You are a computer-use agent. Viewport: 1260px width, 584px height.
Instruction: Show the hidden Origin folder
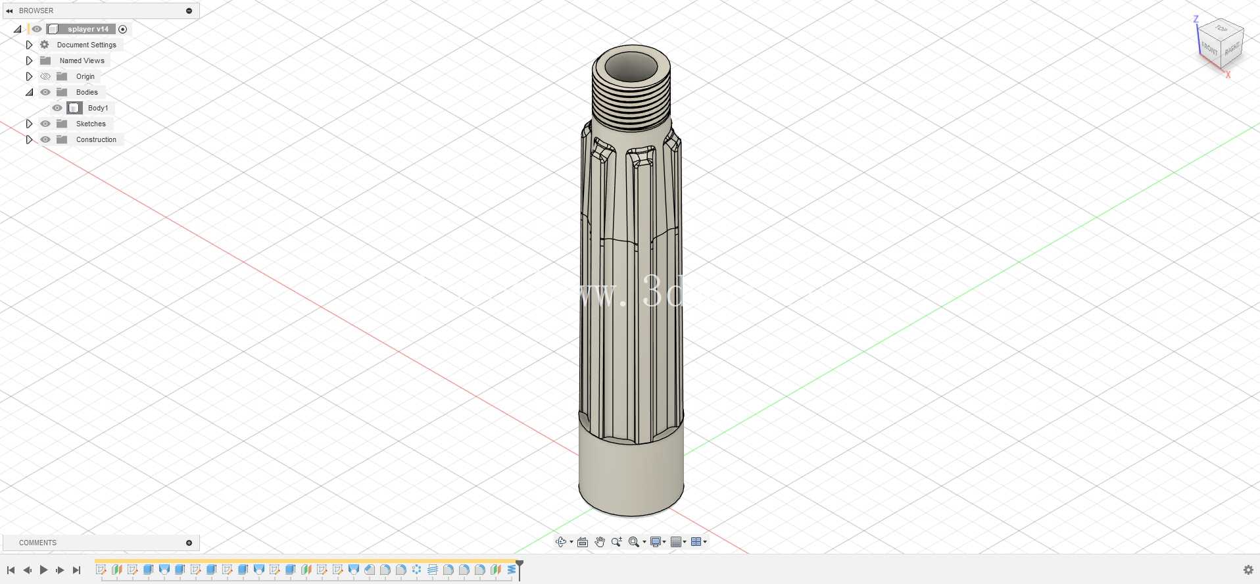pos(45,76)
